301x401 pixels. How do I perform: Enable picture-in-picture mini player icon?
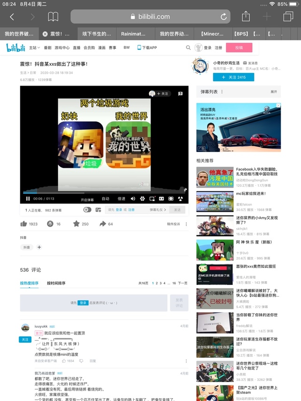point(152,199)
